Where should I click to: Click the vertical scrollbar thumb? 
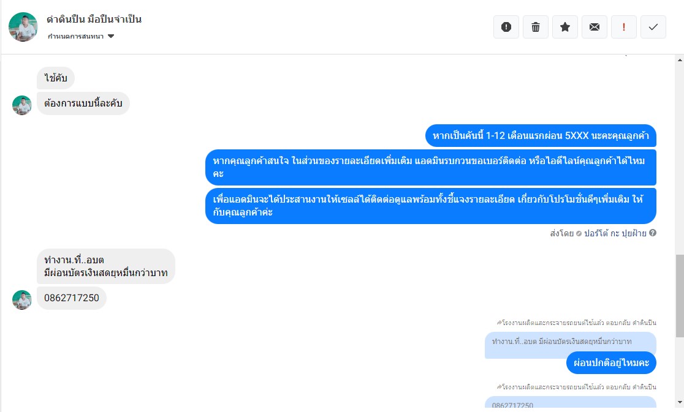679,295
